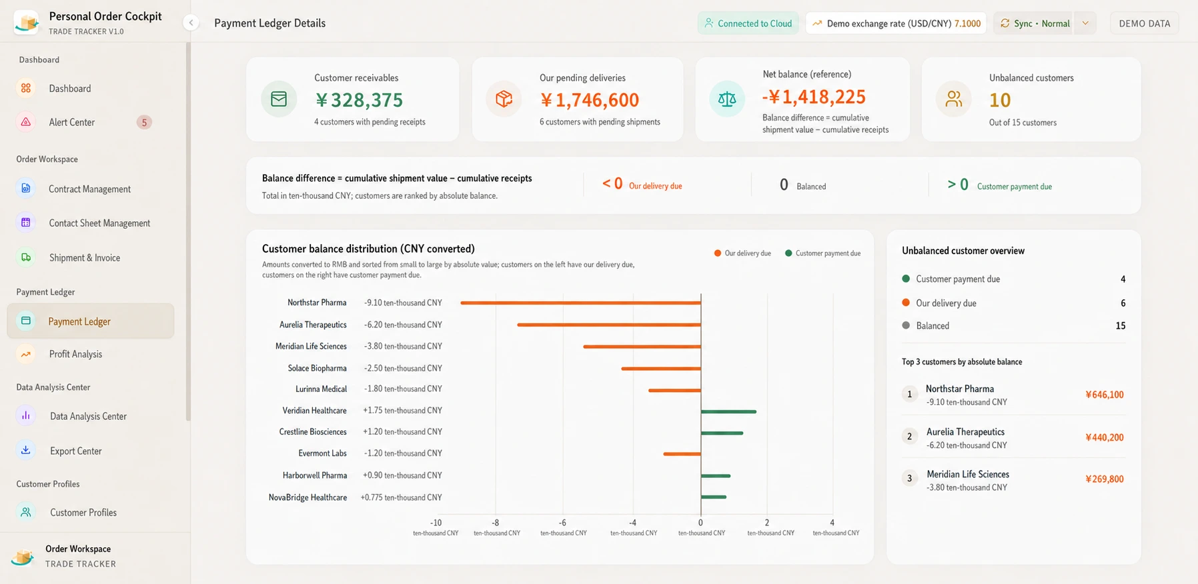
Task: Click the ¥646,100 amount for Northstar Pharma
Action: 1105,395
